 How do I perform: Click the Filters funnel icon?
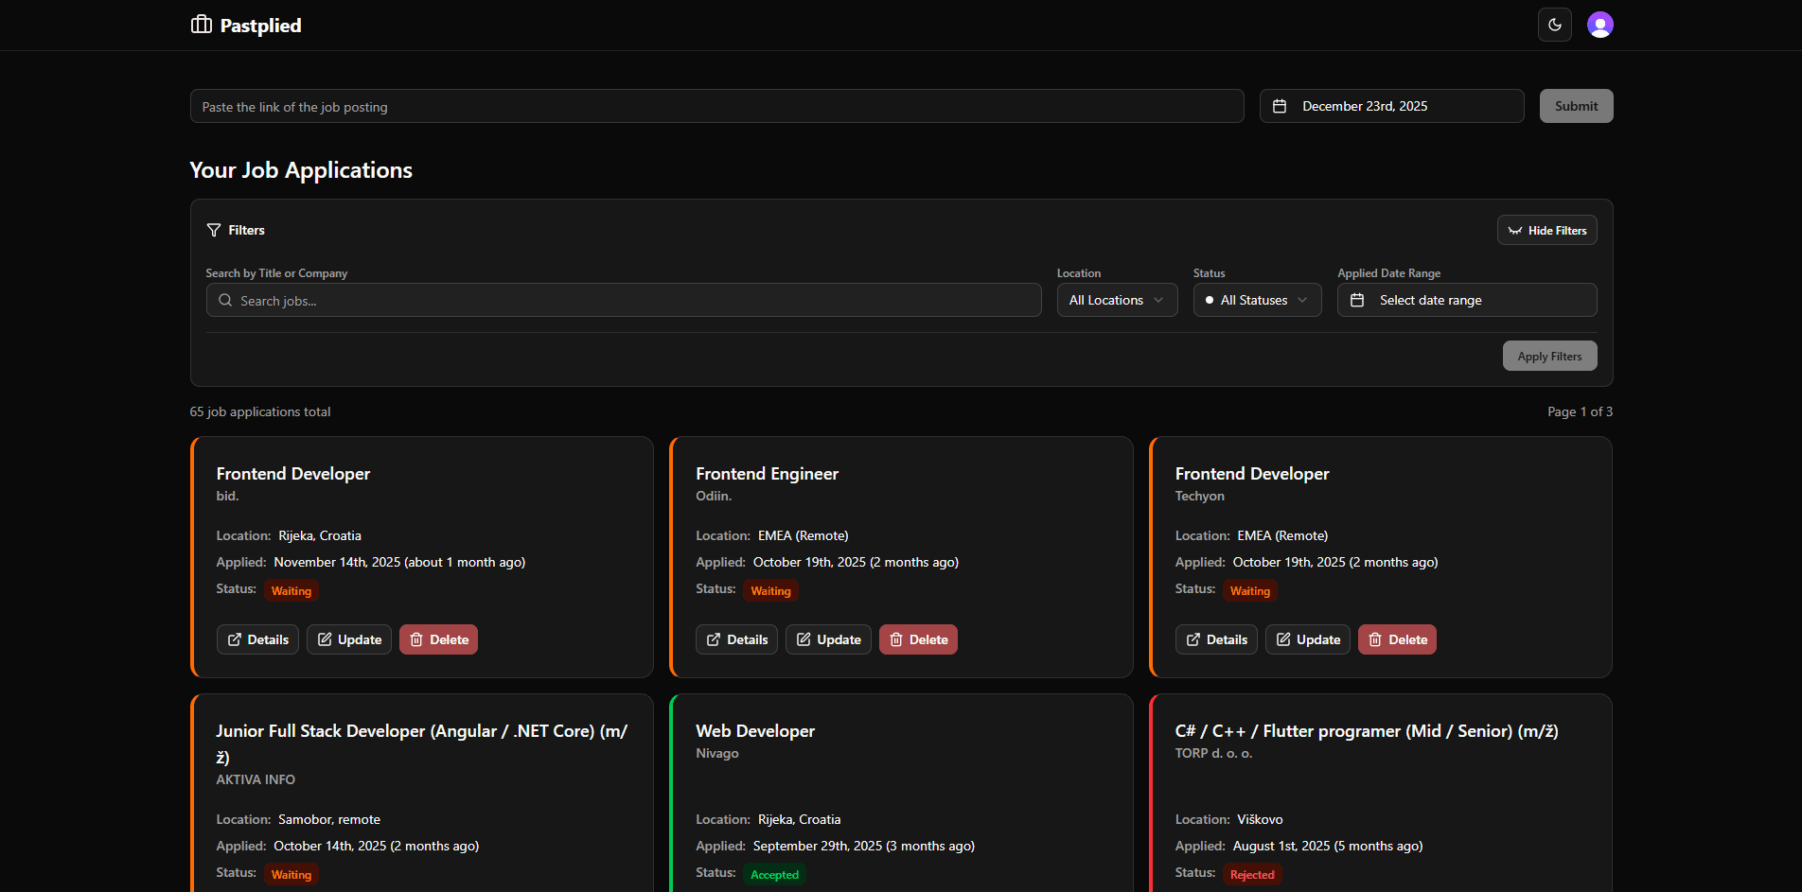[x=214, y=231]
